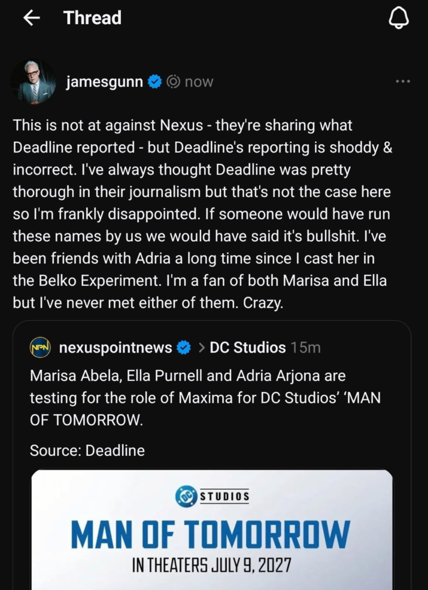Screen dimensions: 428x590
Task: Tap nexuspointnews's blue verified badge
Action: click(184, 347)
